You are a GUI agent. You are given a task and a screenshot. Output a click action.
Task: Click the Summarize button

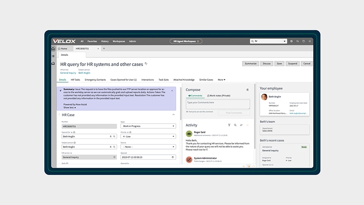(x=251, y=64)
